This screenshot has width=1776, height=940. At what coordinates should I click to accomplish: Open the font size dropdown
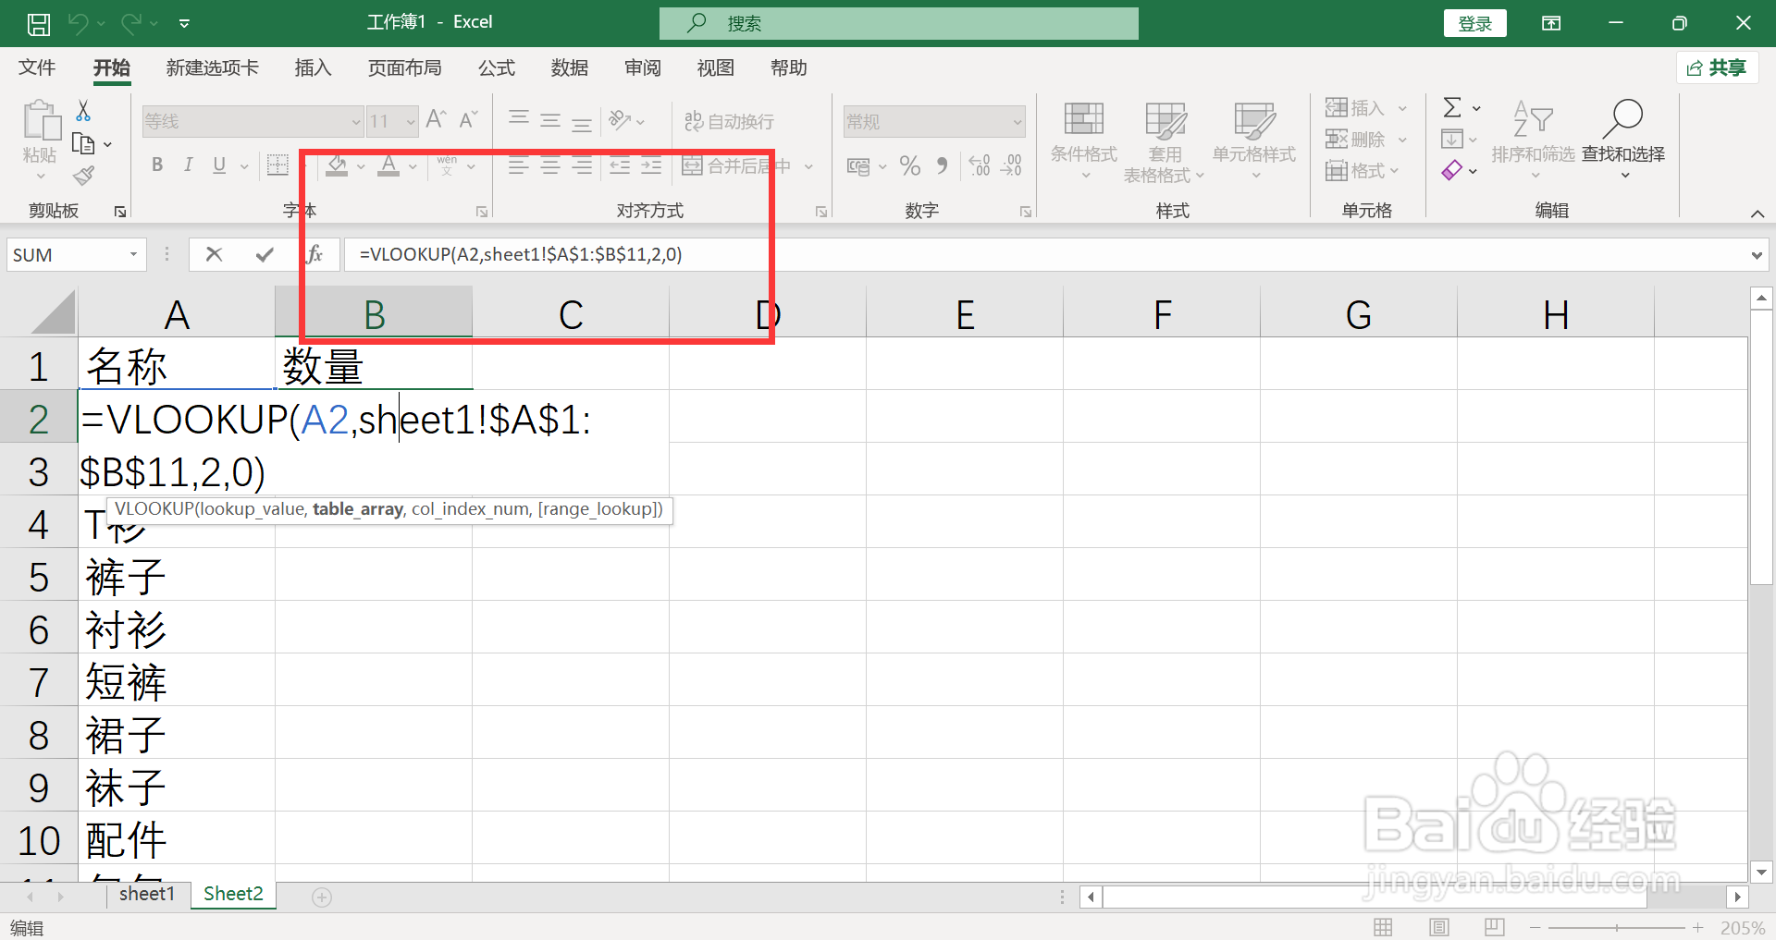click(410, 121)
